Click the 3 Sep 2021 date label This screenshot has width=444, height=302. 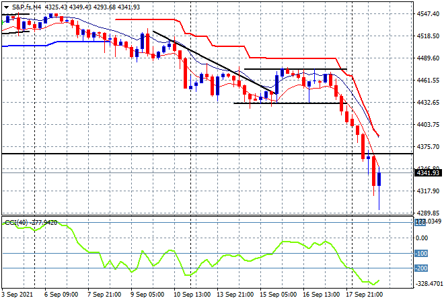pos(17,295)
